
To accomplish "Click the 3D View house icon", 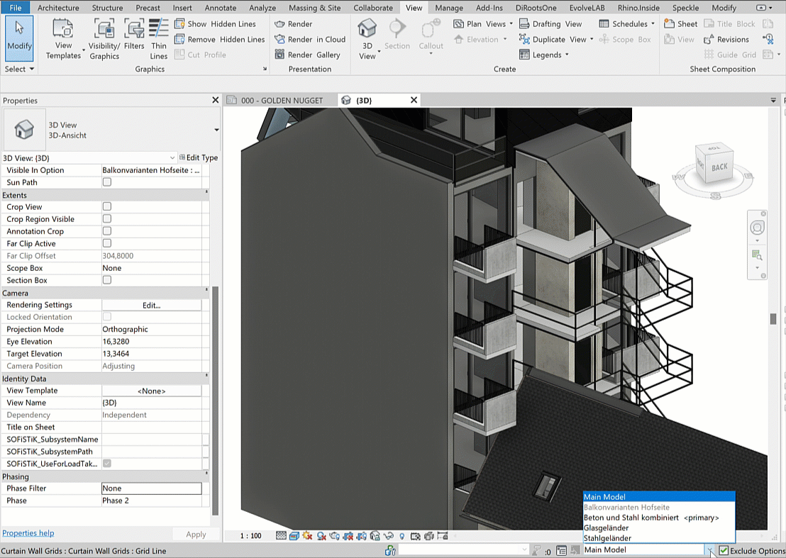I will (x=367, y=29).
